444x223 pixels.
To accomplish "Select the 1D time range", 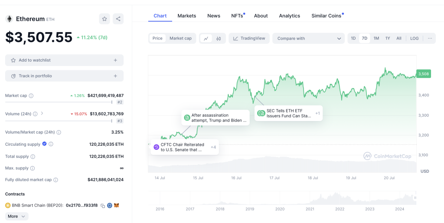I will point(353,38).
